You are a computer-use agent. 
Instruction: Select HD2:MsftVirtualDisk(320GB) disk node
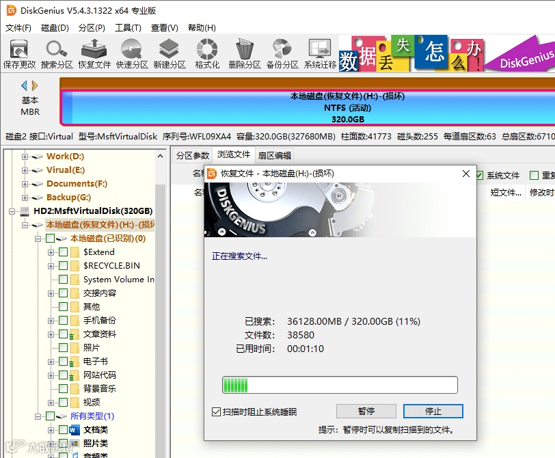coord(93,211)
